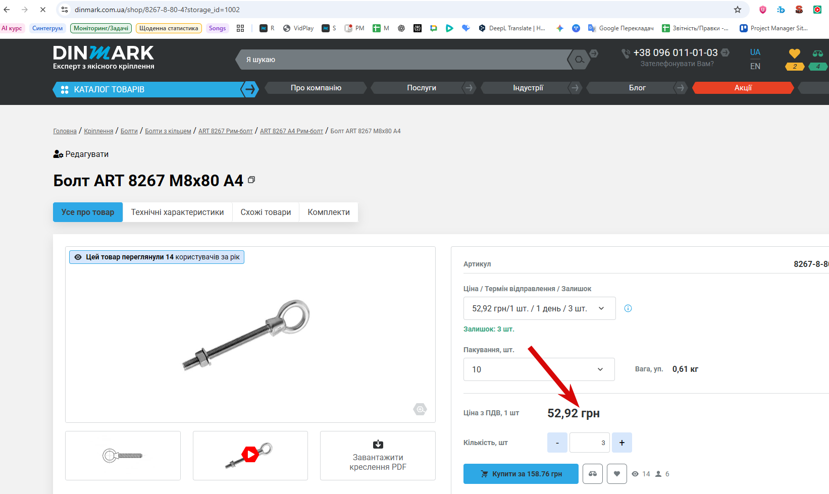Open the bolt drawing thumbnail
The image size is (829, 494).
click(123, 456)
